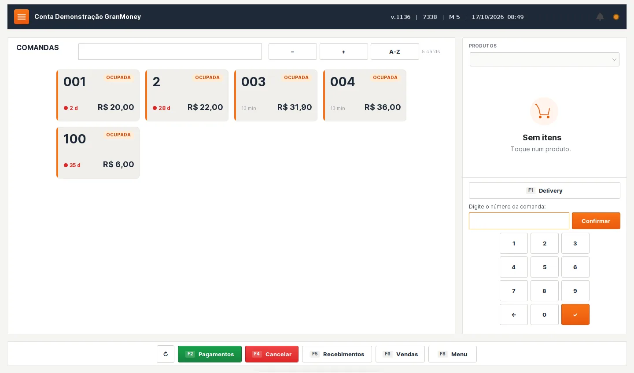Open the notifications bell
This screenshot has width=634, height=373.
pos(600,17)
